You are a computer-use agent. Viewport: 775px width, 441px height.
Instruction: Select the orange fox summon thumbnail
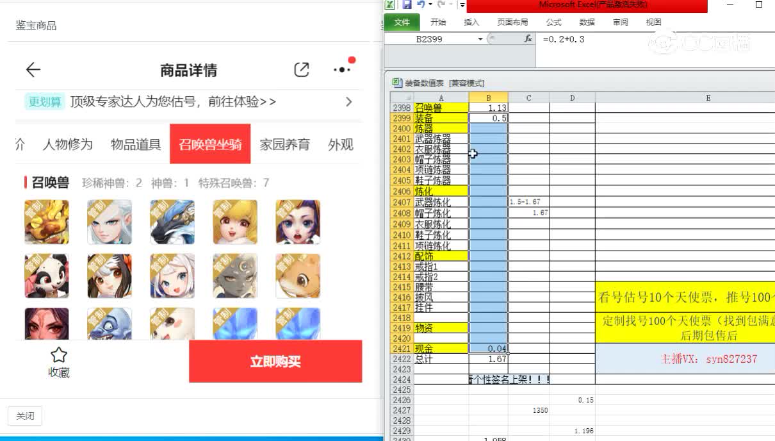298,276
